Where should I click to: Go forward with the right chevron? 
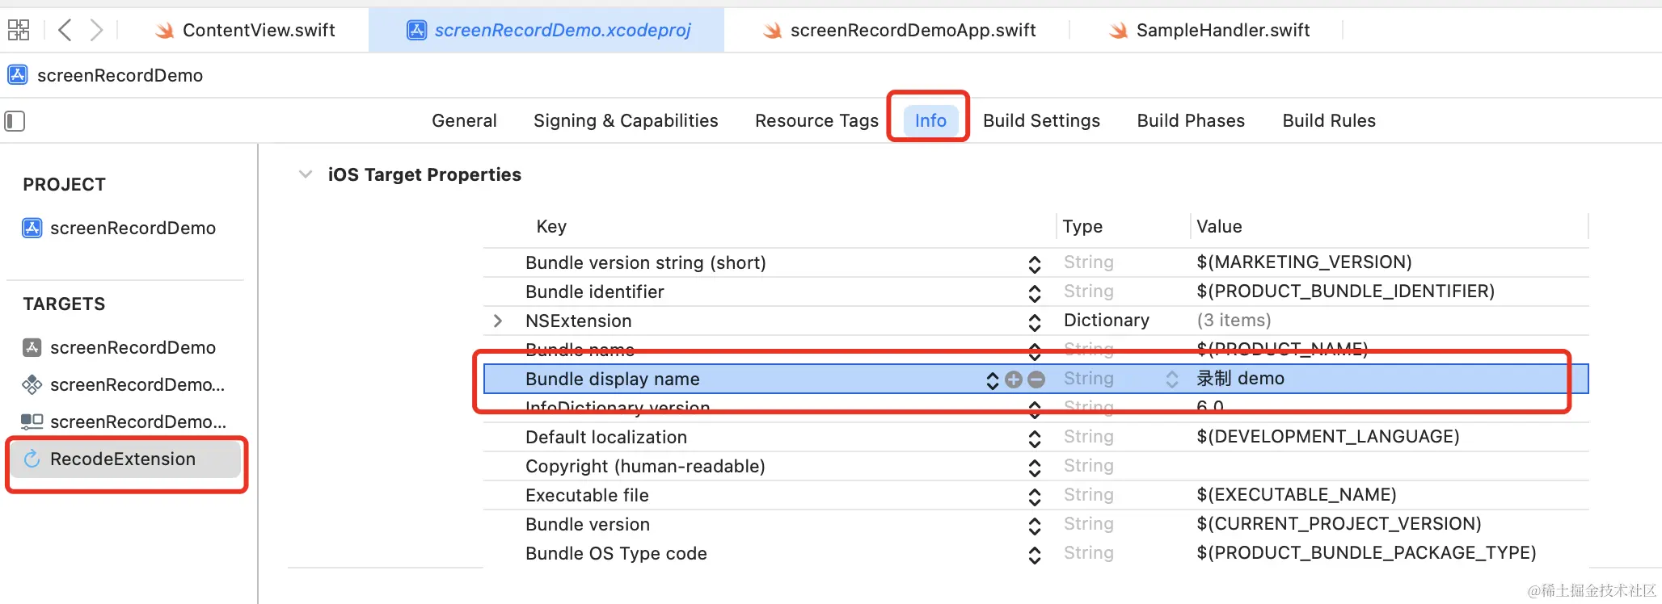coord(96,31)
